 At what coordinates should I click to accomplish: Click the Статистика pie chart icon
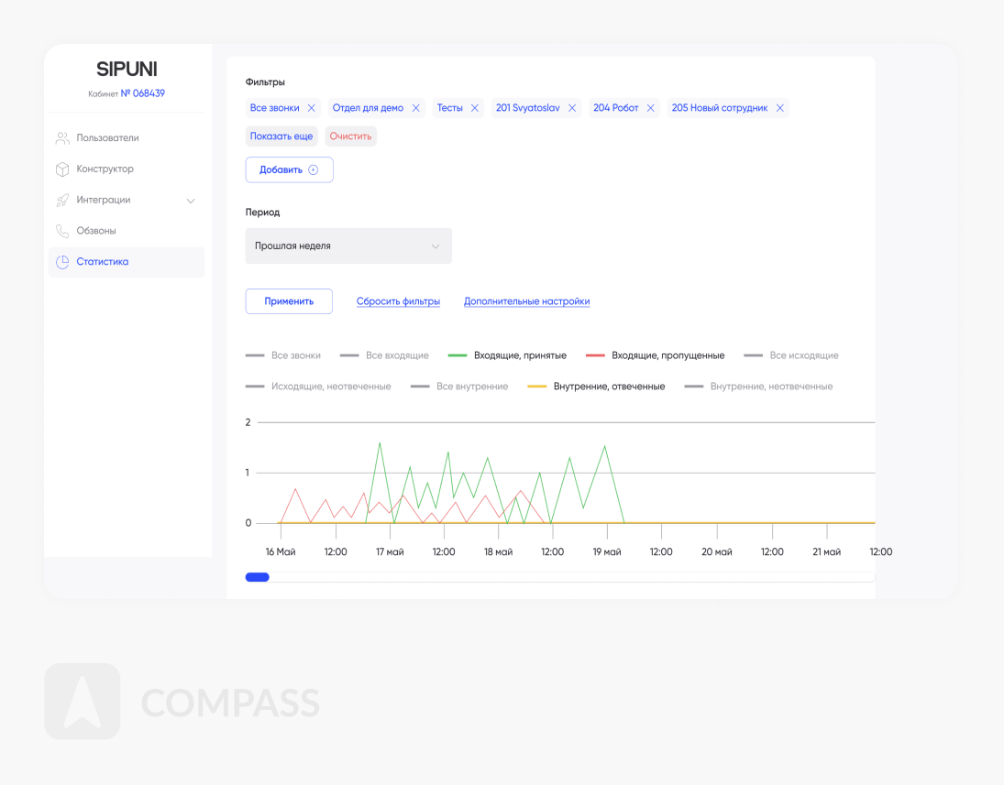[x=62, y=262]
